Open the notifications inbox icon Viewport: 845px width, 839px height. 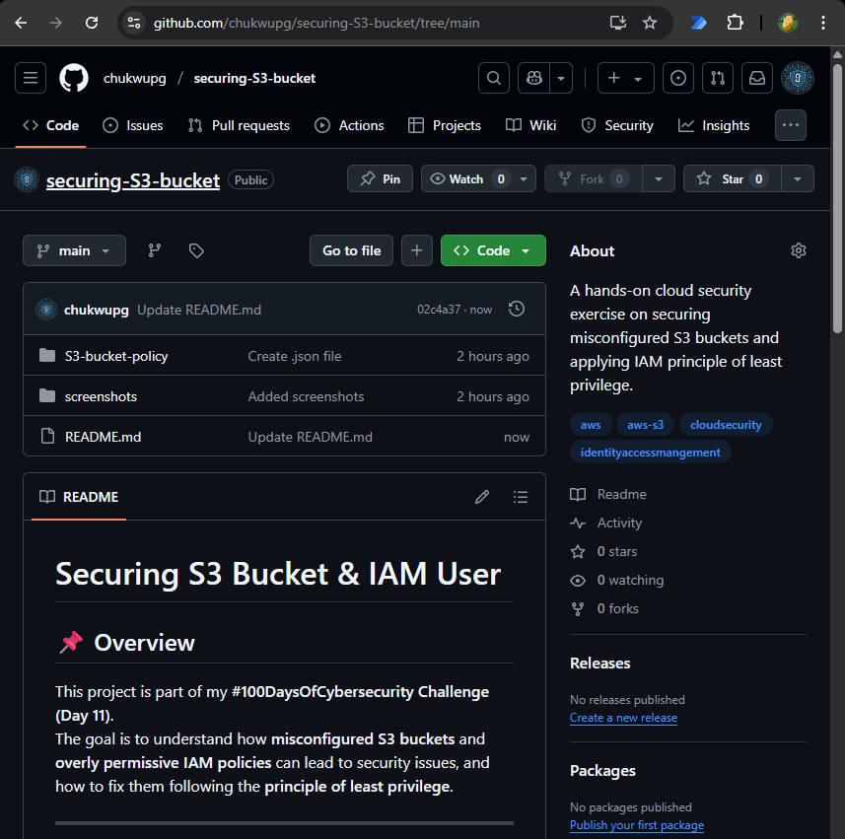[757, 78]
